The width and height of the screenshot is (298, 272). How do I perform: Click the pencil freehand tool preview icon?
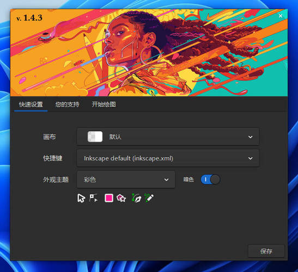click(149, 198)
